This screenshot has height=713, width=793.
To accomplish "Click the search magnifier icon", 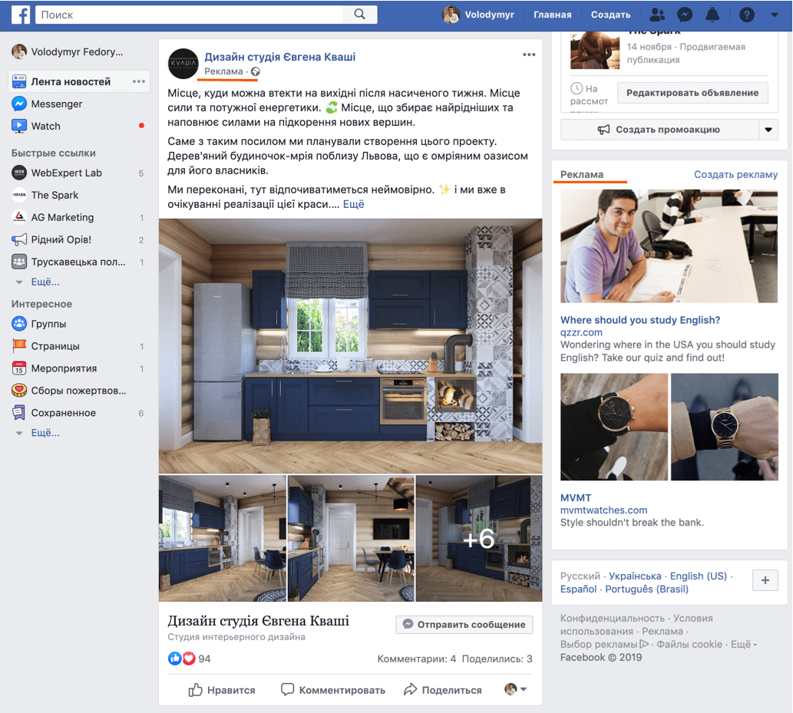I will coord(359,13).
